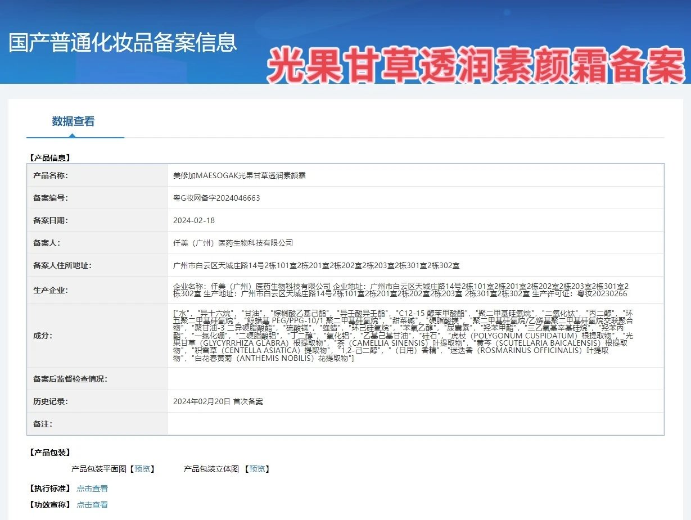Image resolution: width=691 pixels, height=520 pixels.
Task: Click the 【功效宣称】 label
Action: click(49, 505)
